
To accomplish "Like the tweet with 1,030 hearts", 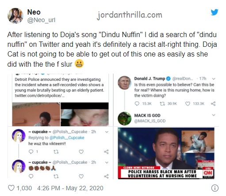I will click(11, 188).
